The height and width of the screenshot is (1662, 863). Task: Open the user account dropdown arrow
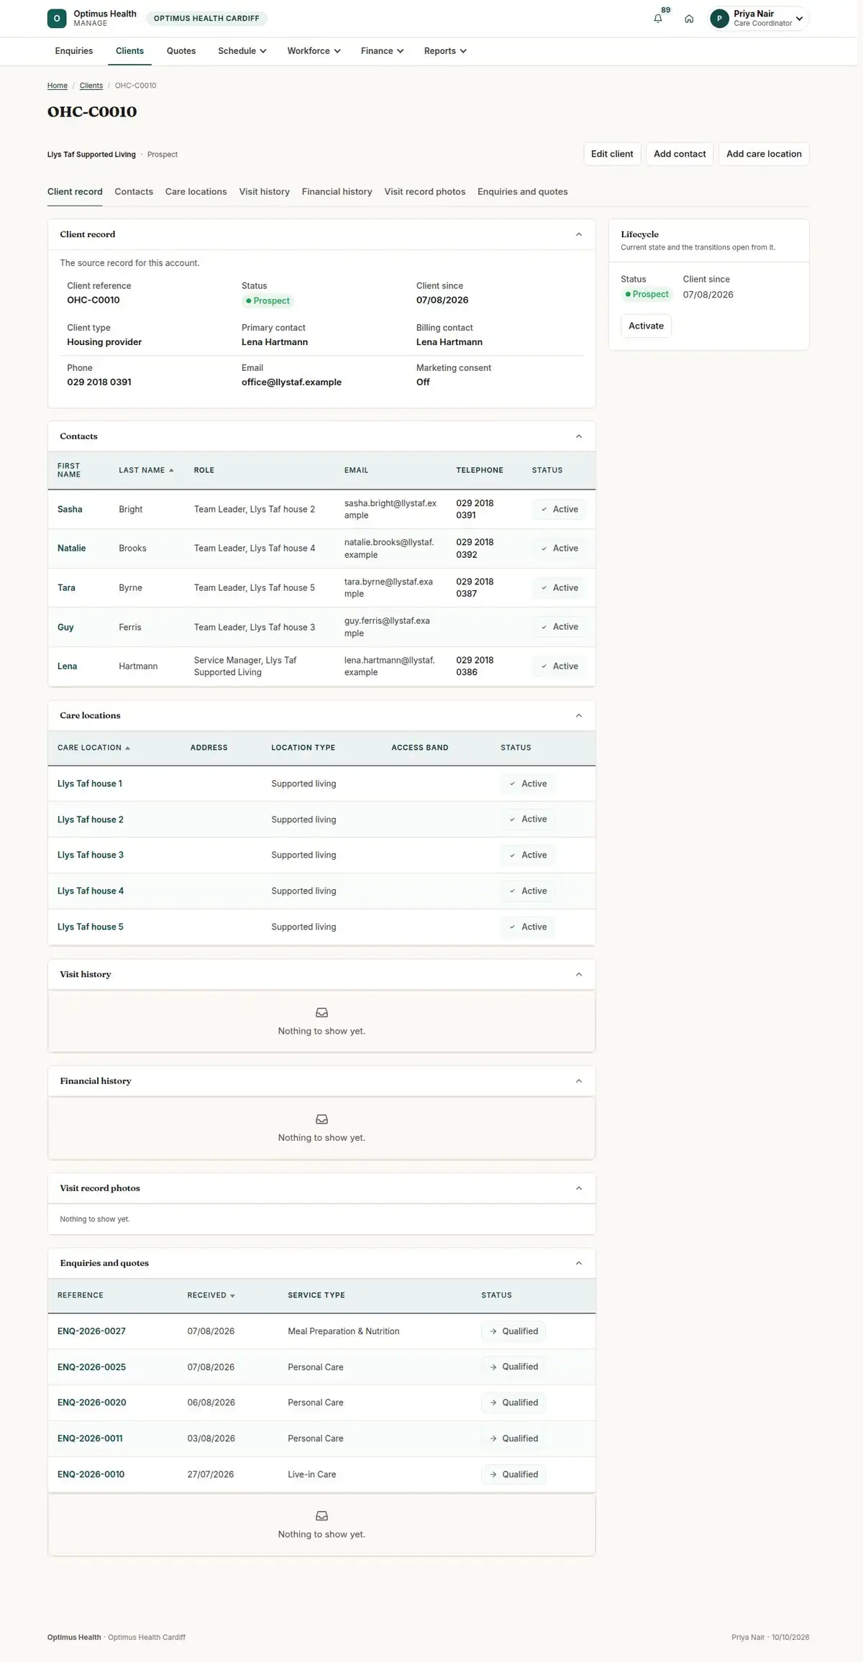tap(800, 19)
